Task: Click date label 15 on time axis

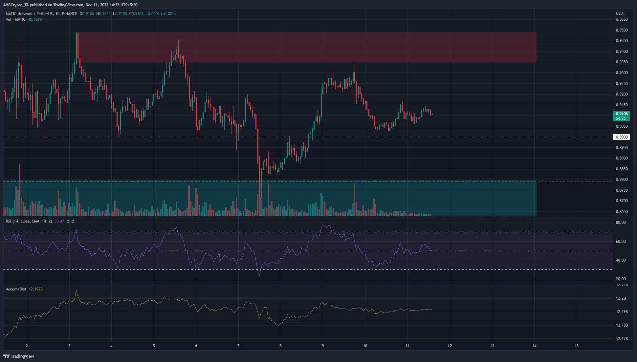Action: (x=577, y=346)
